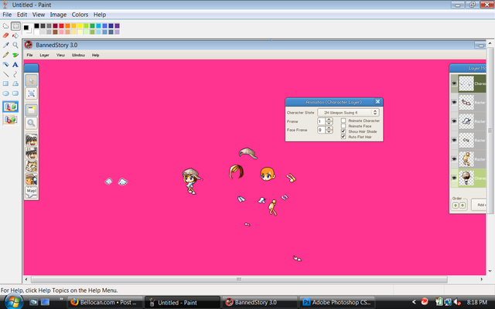Viewport: 495px width, 309px height.
Task: Choose the transparent selection option in Paint
Action: (10, 120)
